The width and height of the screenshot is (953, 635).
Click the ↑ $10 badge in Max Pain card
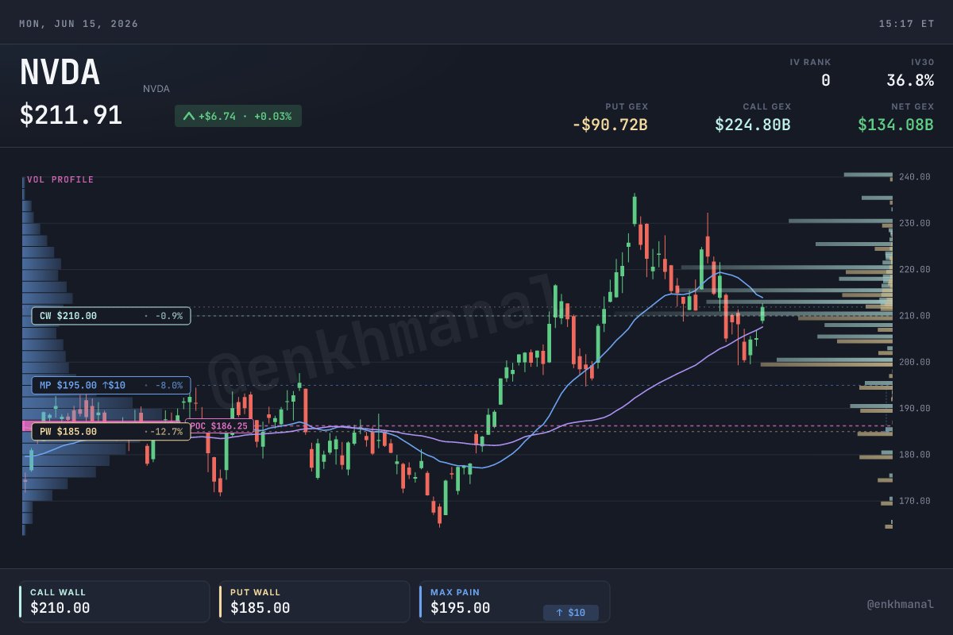pyautogui.click(x=571, y=613)
